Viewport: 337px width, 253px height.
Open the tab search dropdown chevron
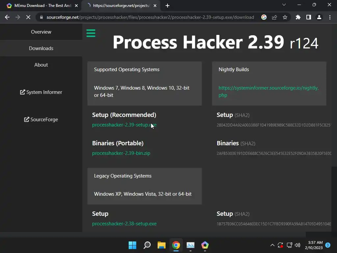coord(284,5)
